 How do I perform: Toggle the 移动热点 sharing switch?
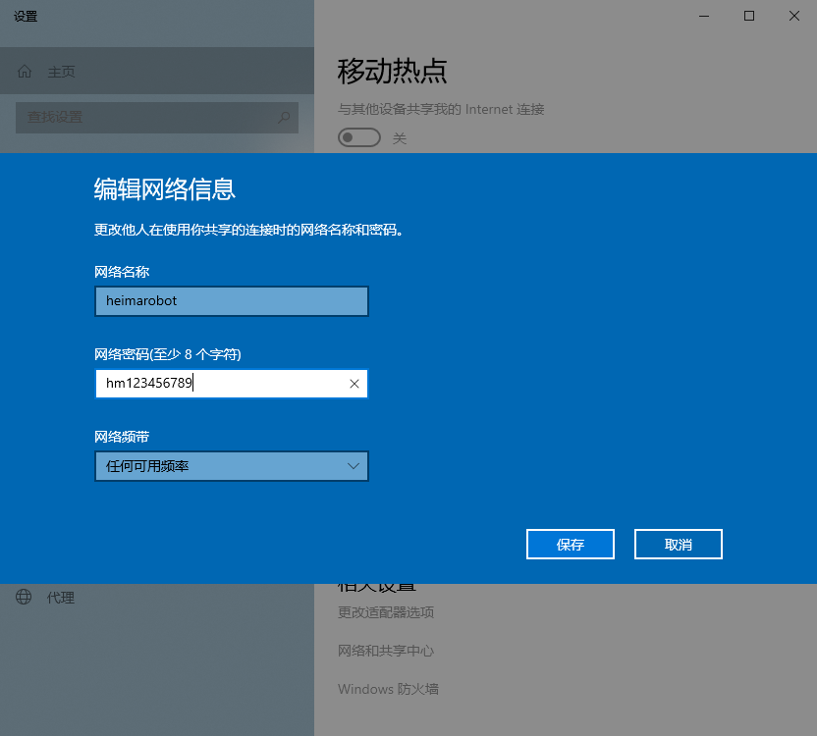click(x=358, y=138)
